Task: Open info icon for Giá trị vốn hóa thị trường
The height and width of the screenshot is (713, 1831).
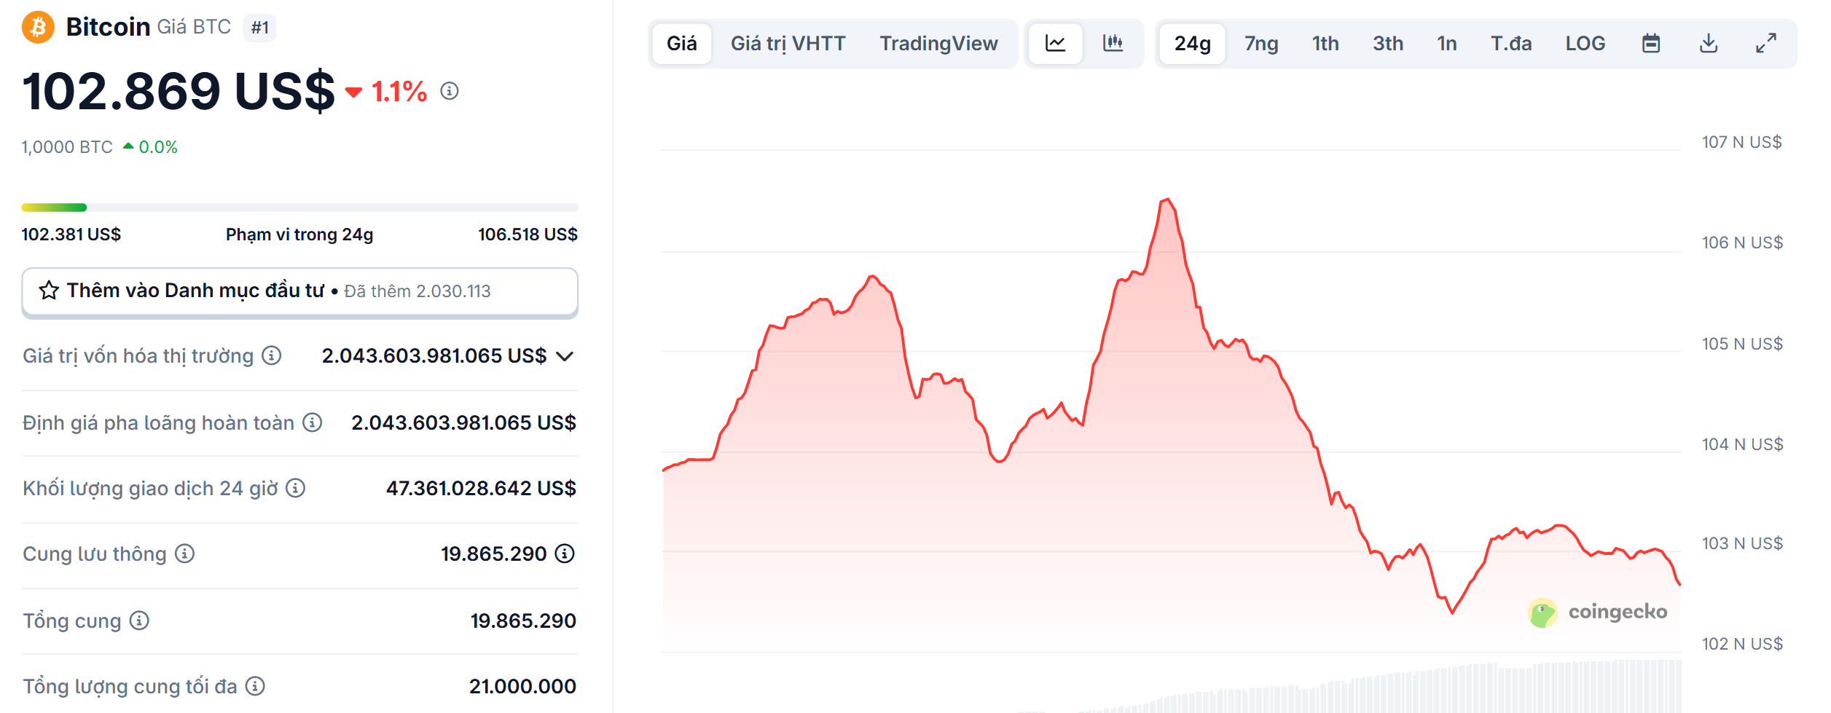Action: [272, 355]
